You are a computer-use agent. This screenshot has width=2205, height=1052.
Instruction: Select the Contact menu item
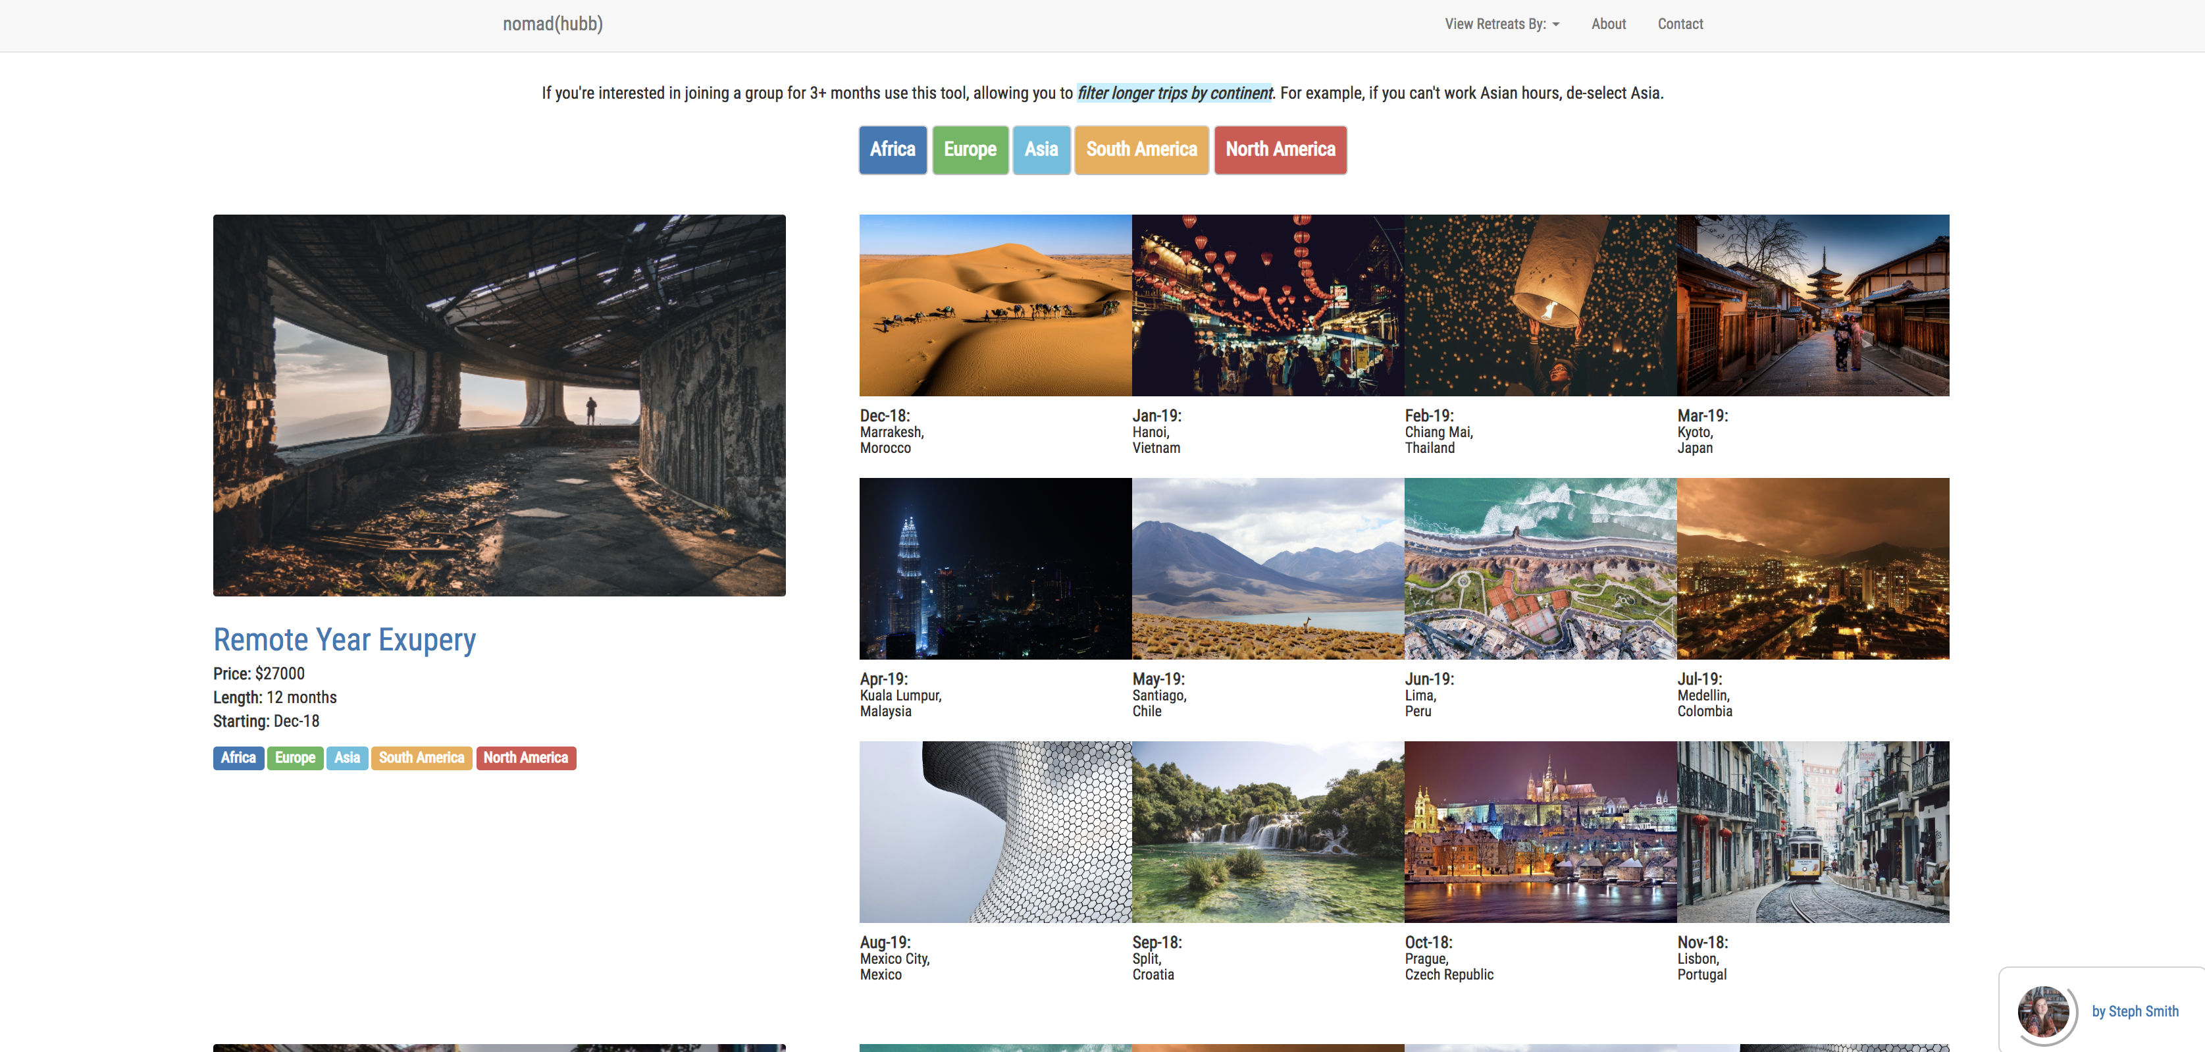click(x=1680, y=24)
